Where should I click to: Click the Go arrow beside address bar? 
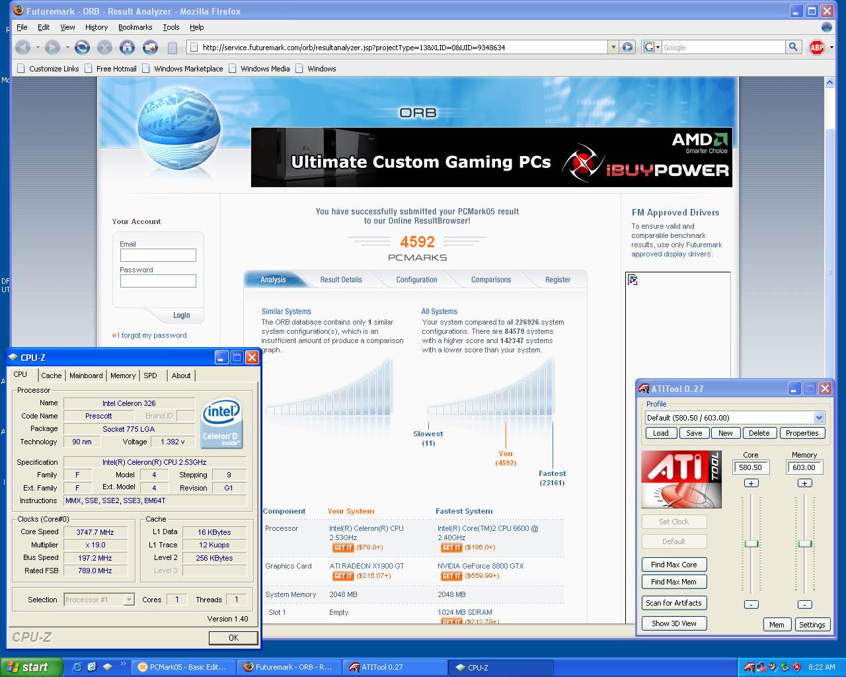[628, 47]
